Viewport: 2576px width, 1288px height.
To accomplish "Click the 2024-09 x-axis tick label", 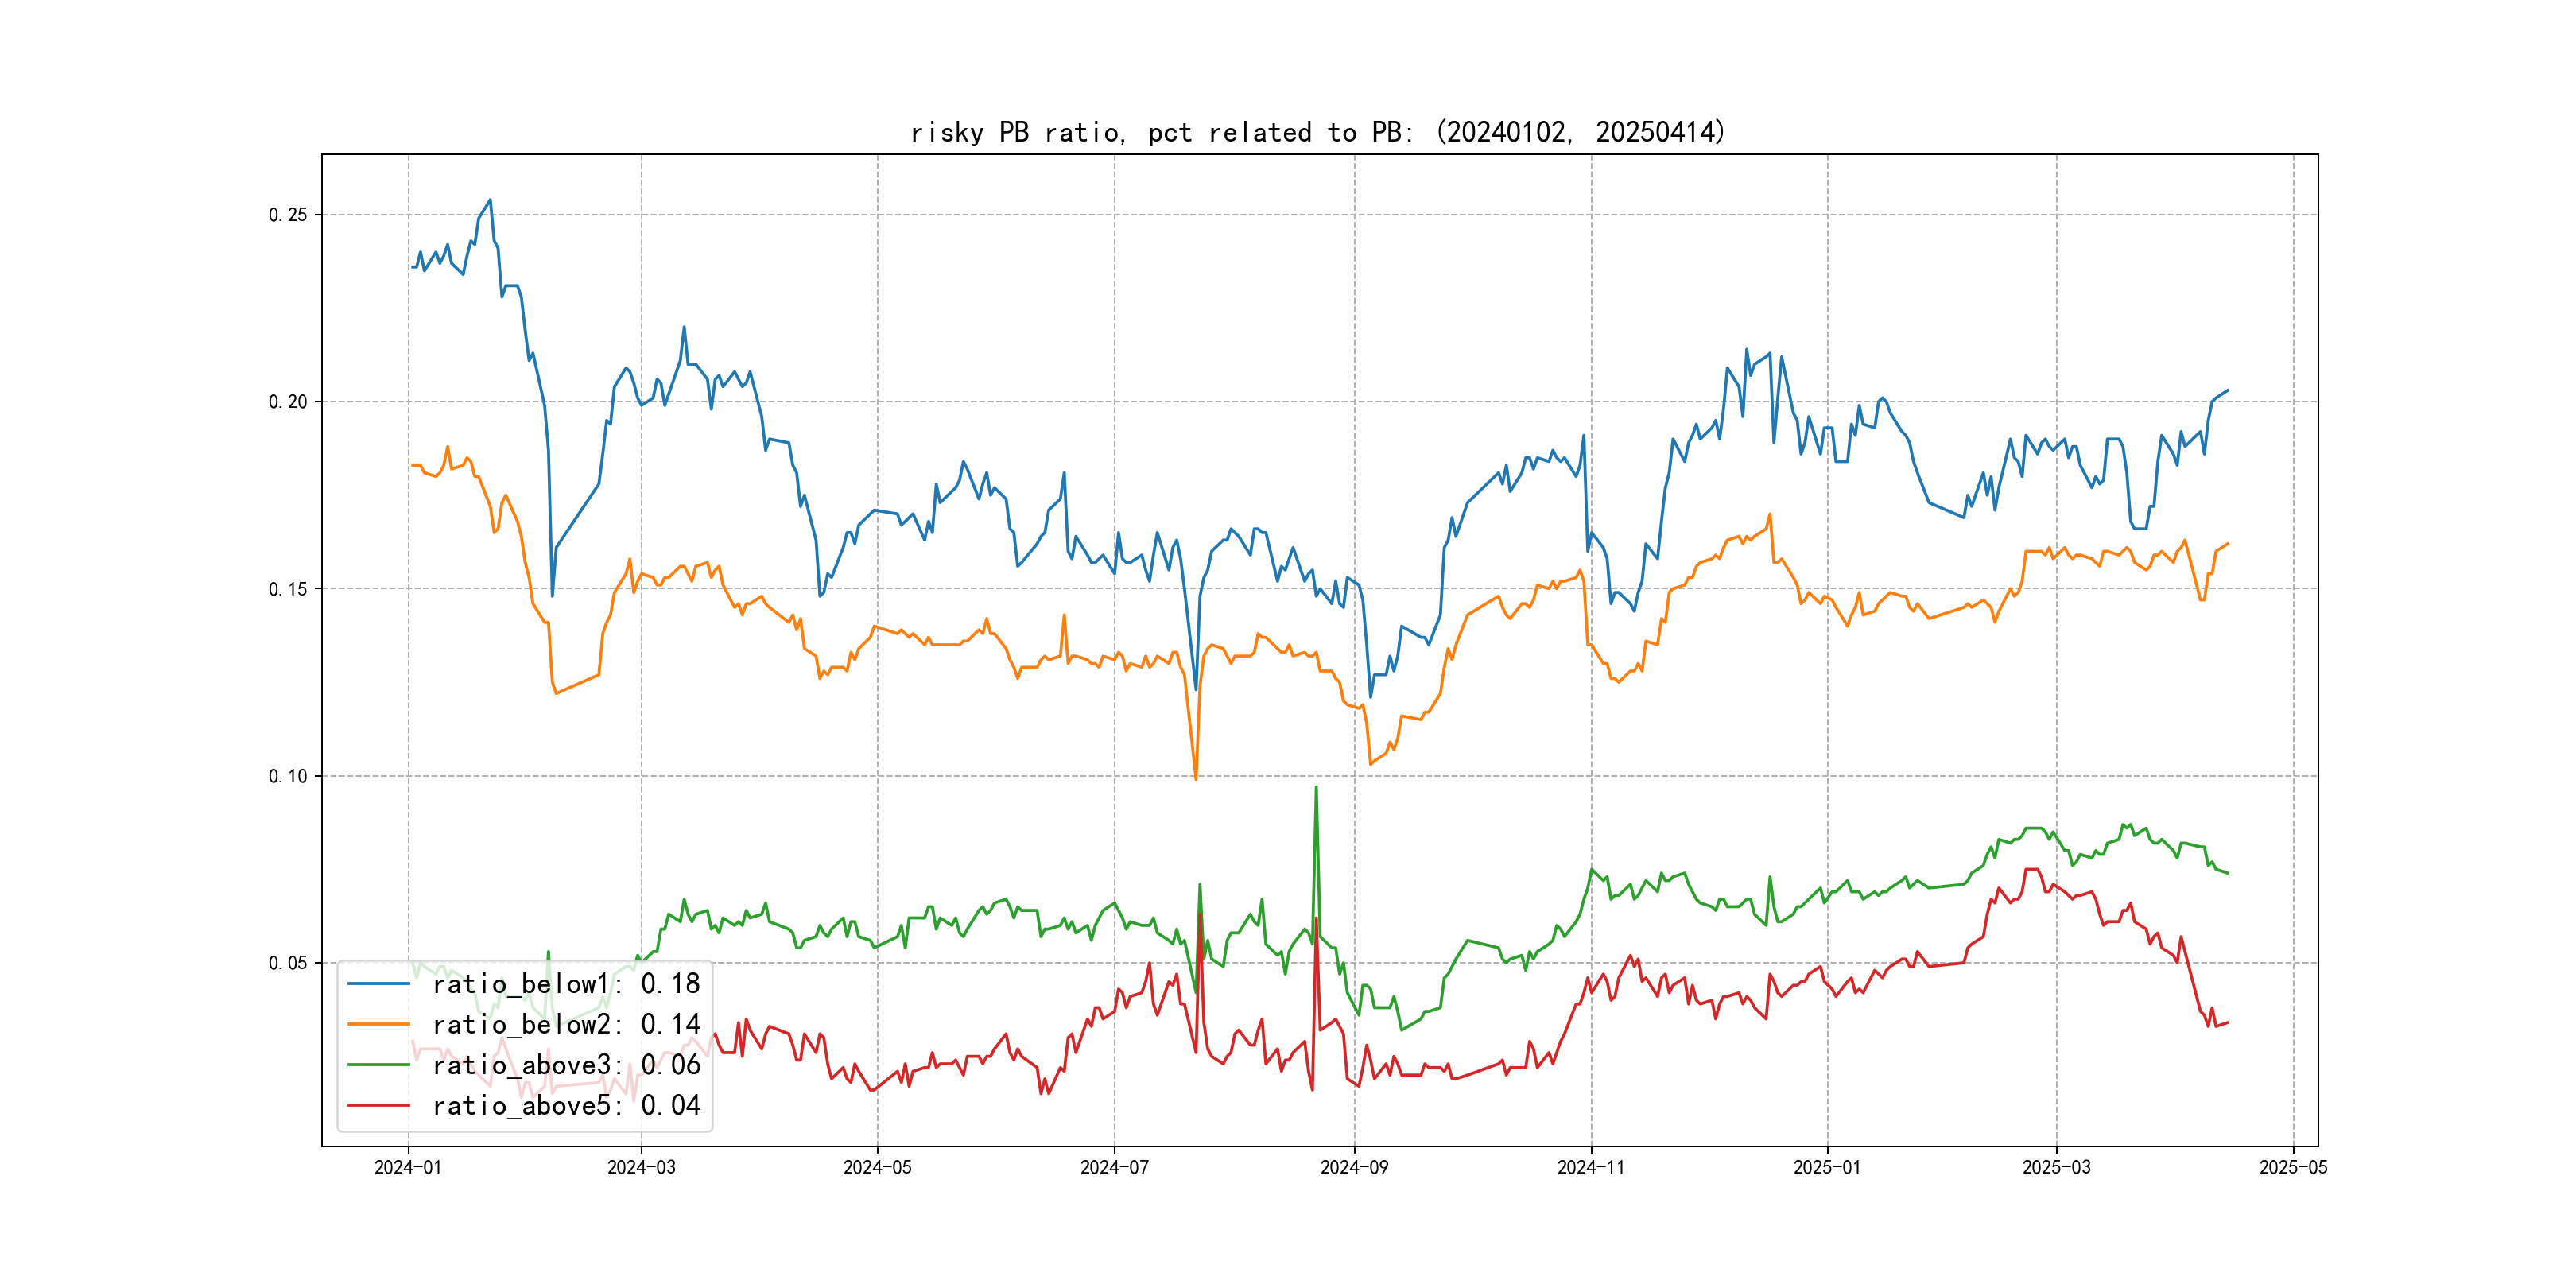I will click(x=1354, y=1168).
